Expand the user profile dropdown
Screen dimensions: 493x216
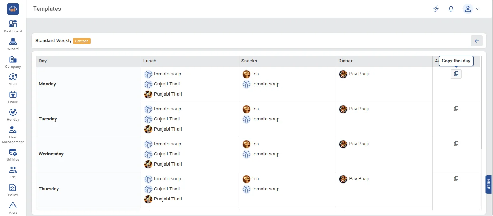[471, 9]
